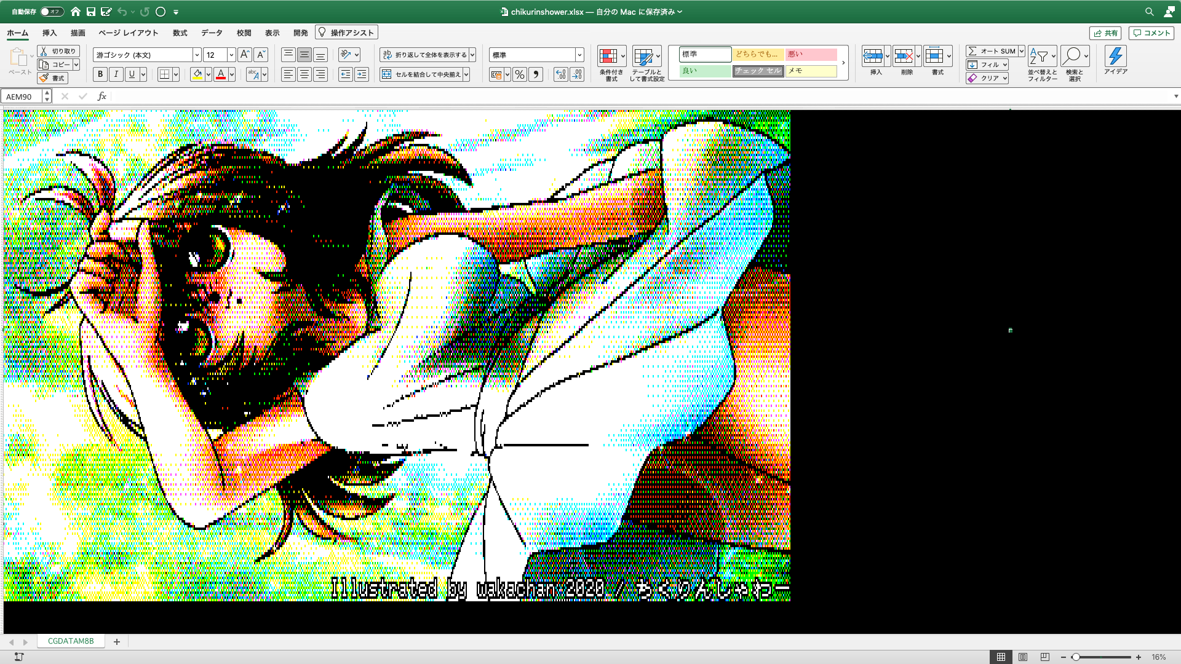Decrease font size with small A icon
The width and height of the screenshot is (1181, 664).
[x=260, y=55]
